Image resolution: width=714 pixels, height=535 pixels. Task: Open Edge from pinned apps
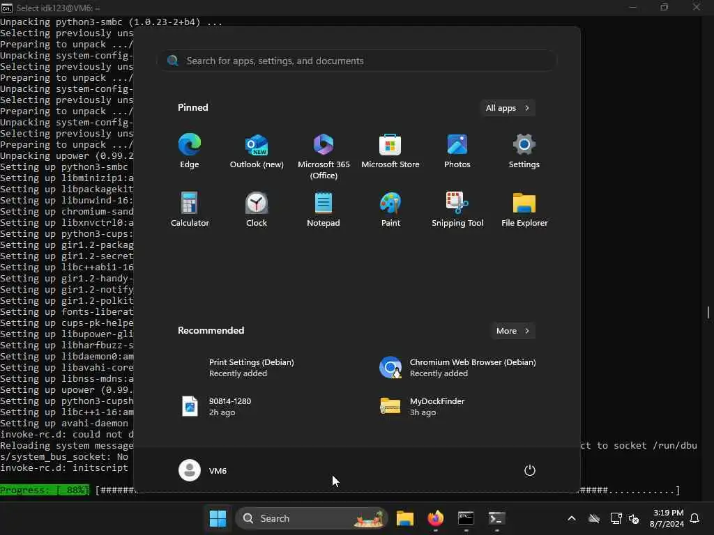pos(190,151)
